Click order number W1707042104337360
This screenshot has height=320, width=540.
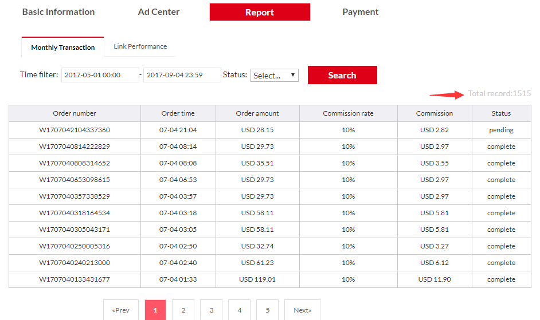[75, 130]
